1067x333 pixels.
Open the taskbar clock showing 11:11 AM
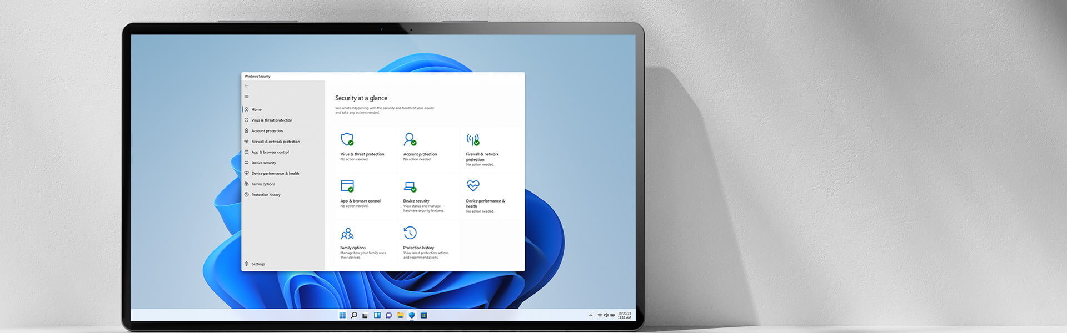(x=624, y=315)
